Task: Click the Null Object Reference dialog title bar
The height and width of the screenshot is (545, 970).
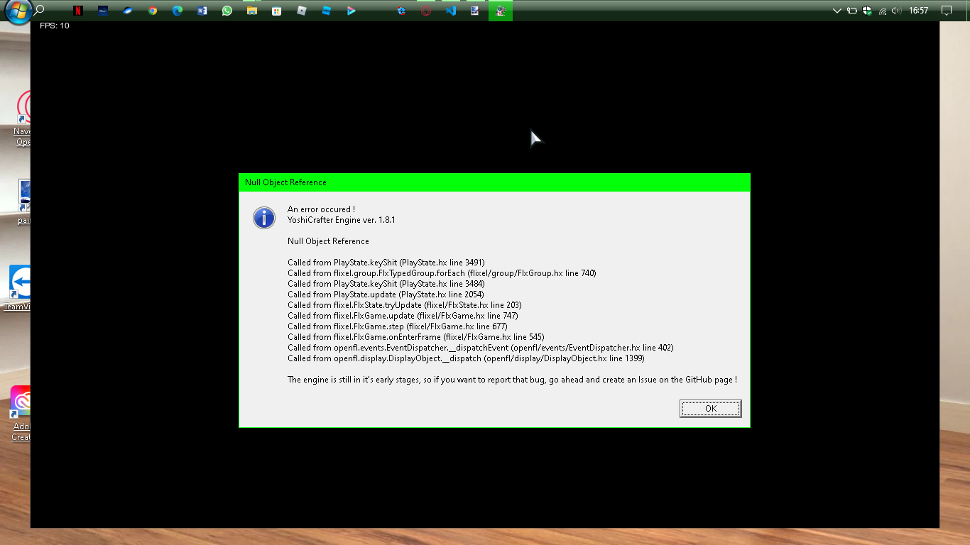Action: (494, 182)
